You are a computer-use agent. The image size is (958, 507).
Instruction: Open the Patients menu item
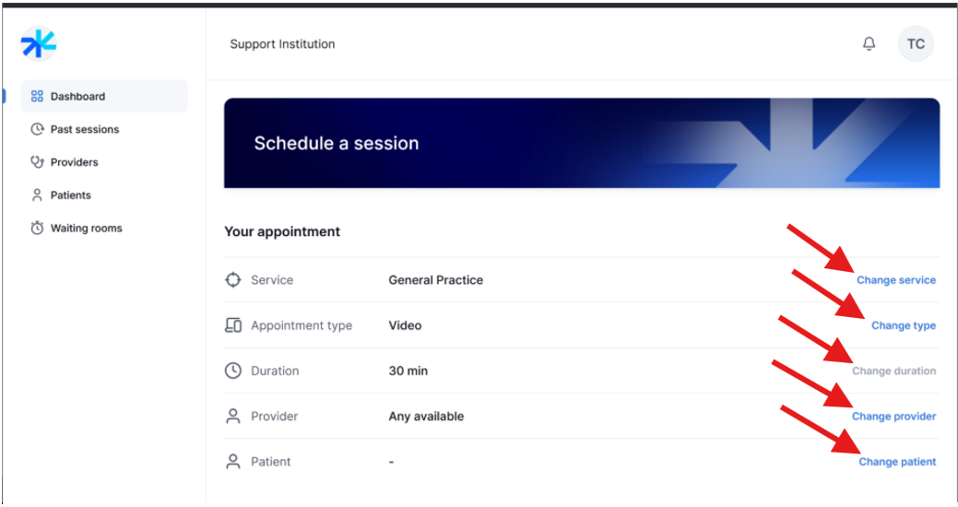[x=71, y=195]
